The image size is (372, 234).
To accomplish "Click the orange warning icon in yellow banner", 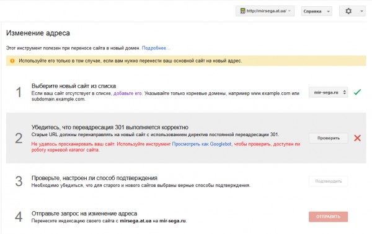I will coord(12,61).
